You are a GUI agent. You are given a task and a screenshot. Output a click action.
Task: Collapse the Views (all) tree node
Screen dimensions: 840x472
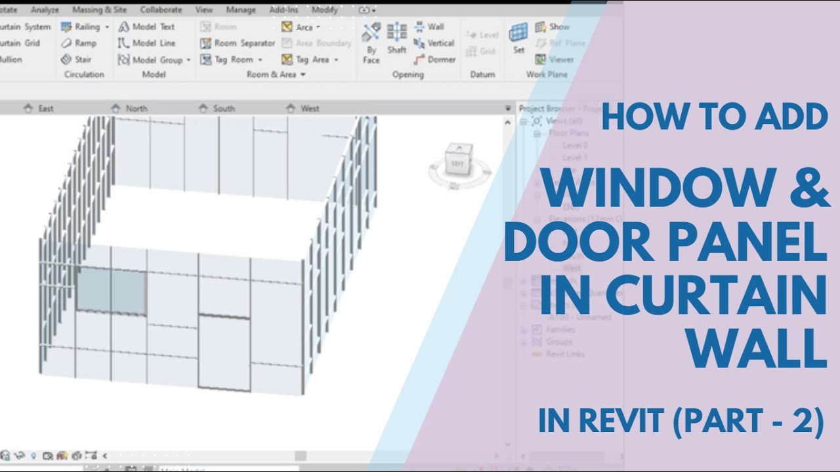524,121
